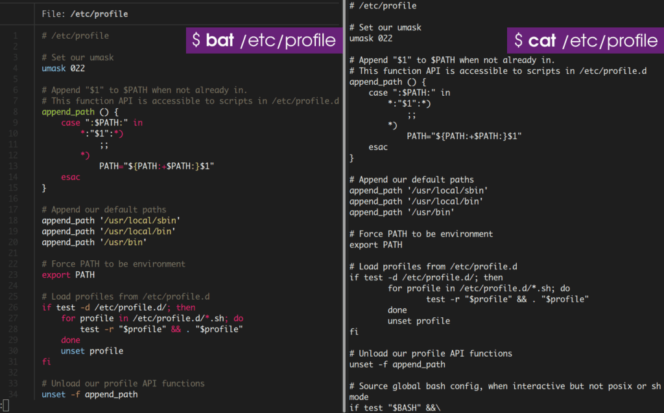Click 'unset profile' in the cat pane
Image resolution: width=664 pixels, height=413 pixels.
pos(419,321)
